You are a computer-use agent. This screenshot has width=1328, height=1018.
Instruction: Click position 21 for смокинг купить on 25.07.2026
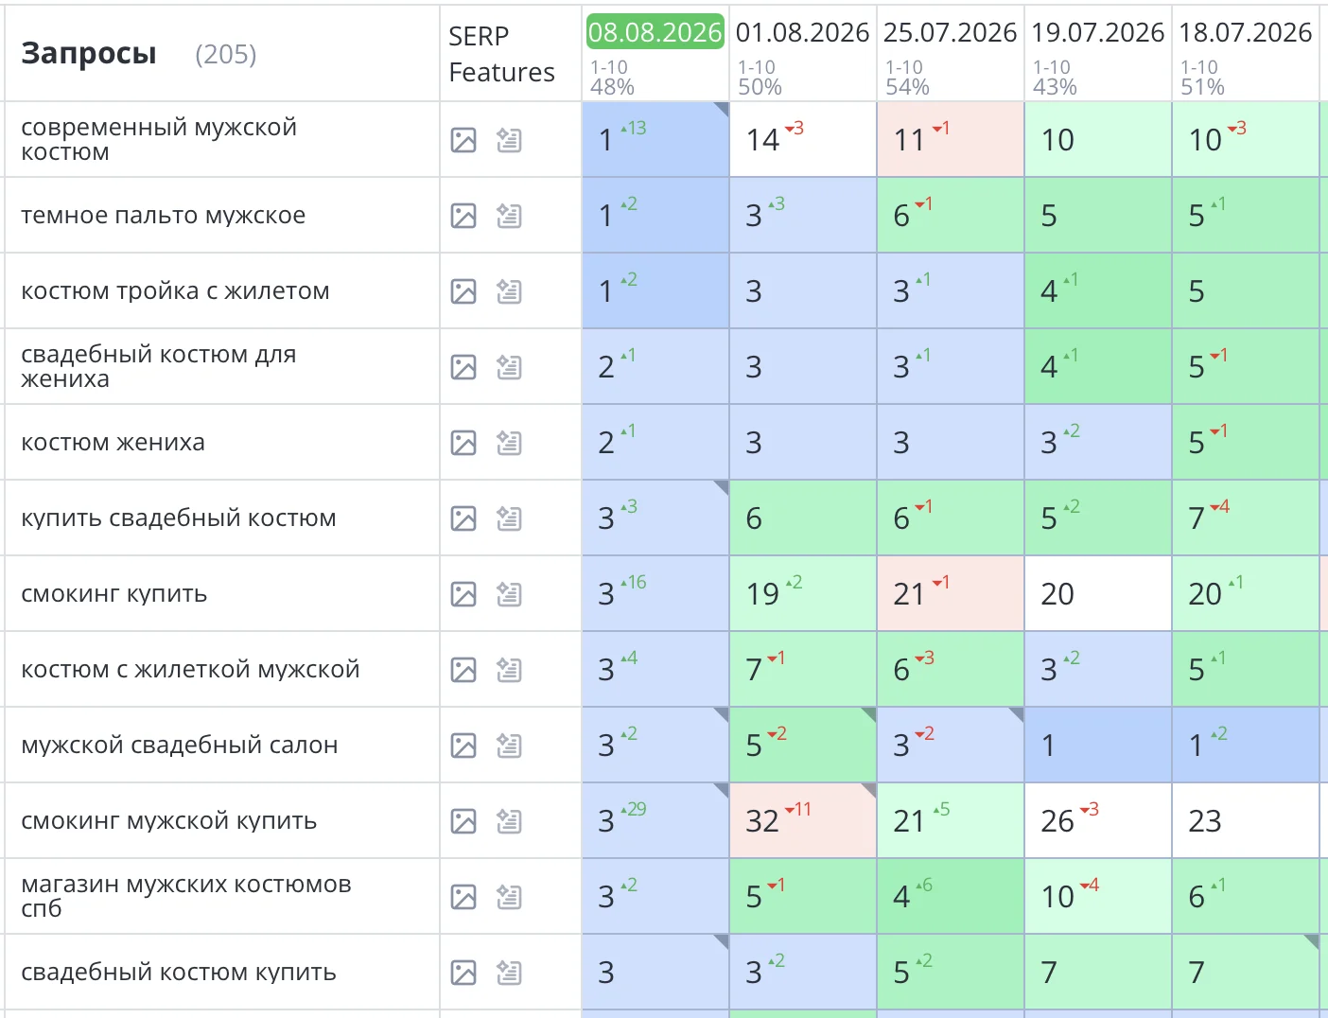tap(951, 593)
